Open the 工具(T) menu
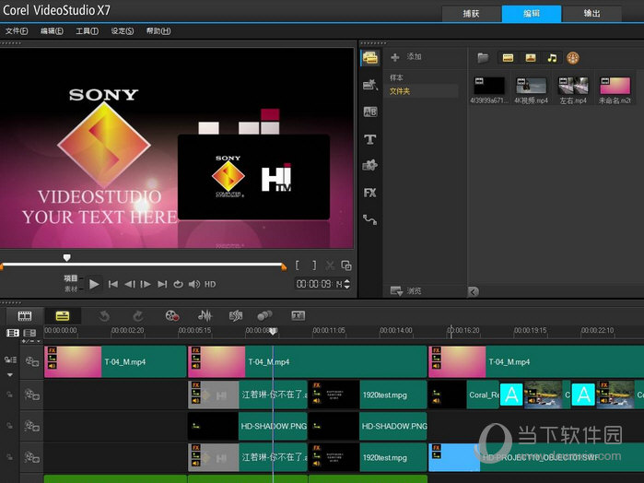644x483 pixels. pyautogui.click(x=88, y=30)
